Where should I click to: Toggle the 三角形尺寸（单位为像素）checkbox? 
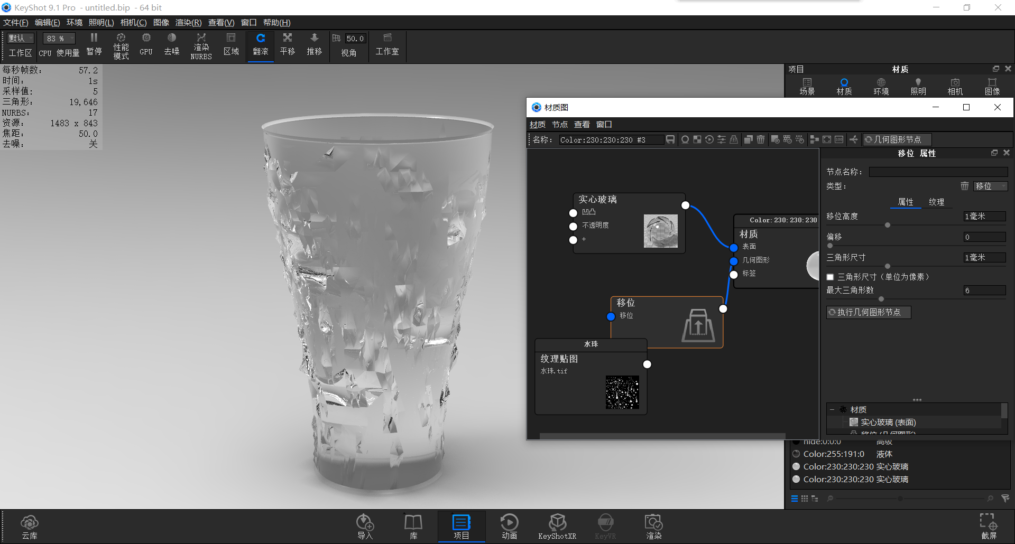(x=830, y=276)
